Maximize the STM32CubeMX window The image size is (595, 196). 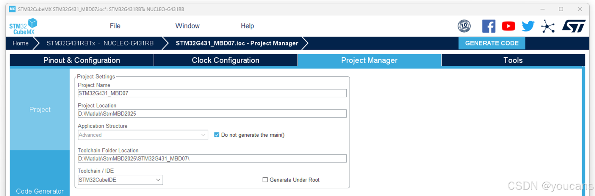[x=561, y=9]
